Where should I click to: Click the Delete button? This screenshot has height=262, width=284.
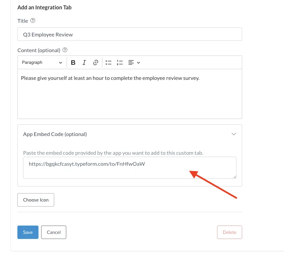pyautogui.click(x=229, y=232)
